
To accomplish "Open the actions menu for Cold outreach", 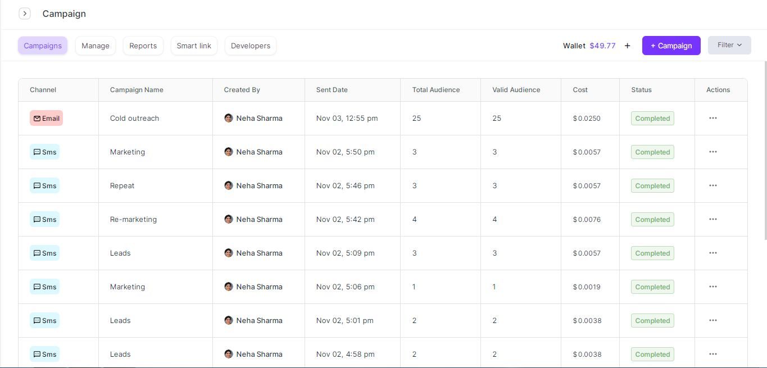I will tap(712, 118).
